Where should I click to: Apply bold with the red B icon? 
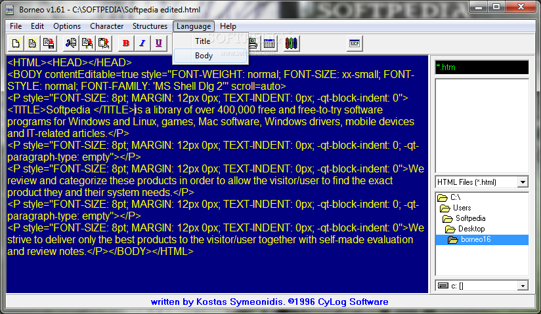pos(126,43)
